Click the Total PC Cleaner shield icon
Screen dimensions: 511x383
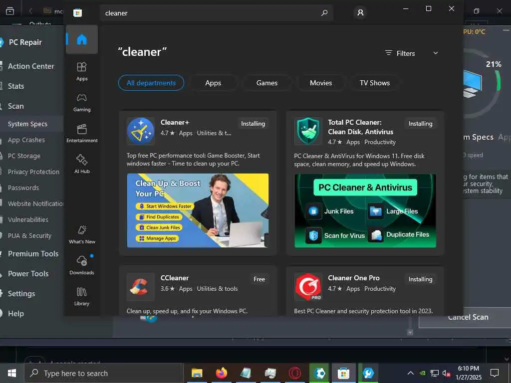tap(308, 131)
